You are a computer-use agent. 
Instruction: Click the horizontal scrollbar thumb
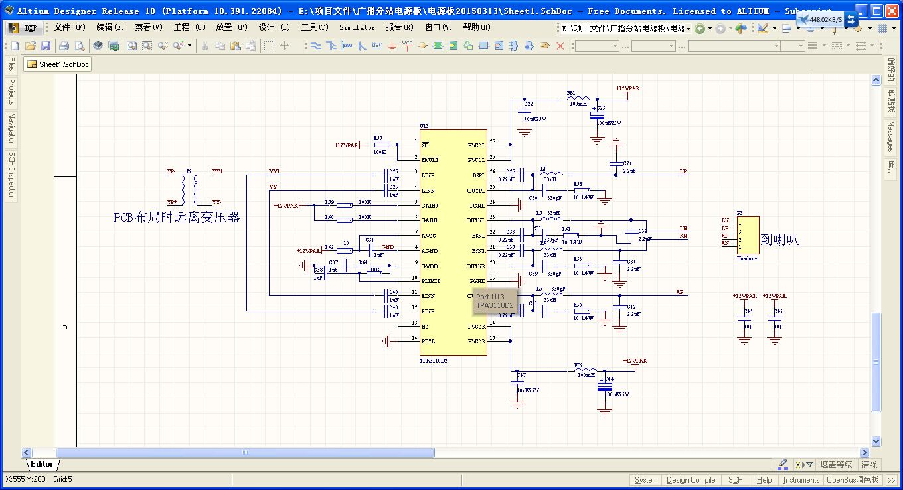[245, 453]
